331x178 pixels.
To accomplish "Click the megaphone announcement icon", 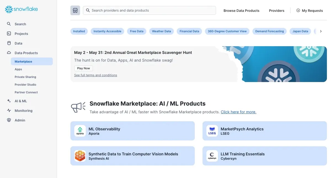I will (78, 107).
